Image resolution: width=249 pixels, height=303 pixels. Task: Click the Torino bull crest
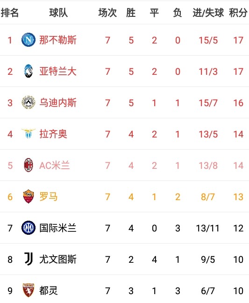point(28,290)
